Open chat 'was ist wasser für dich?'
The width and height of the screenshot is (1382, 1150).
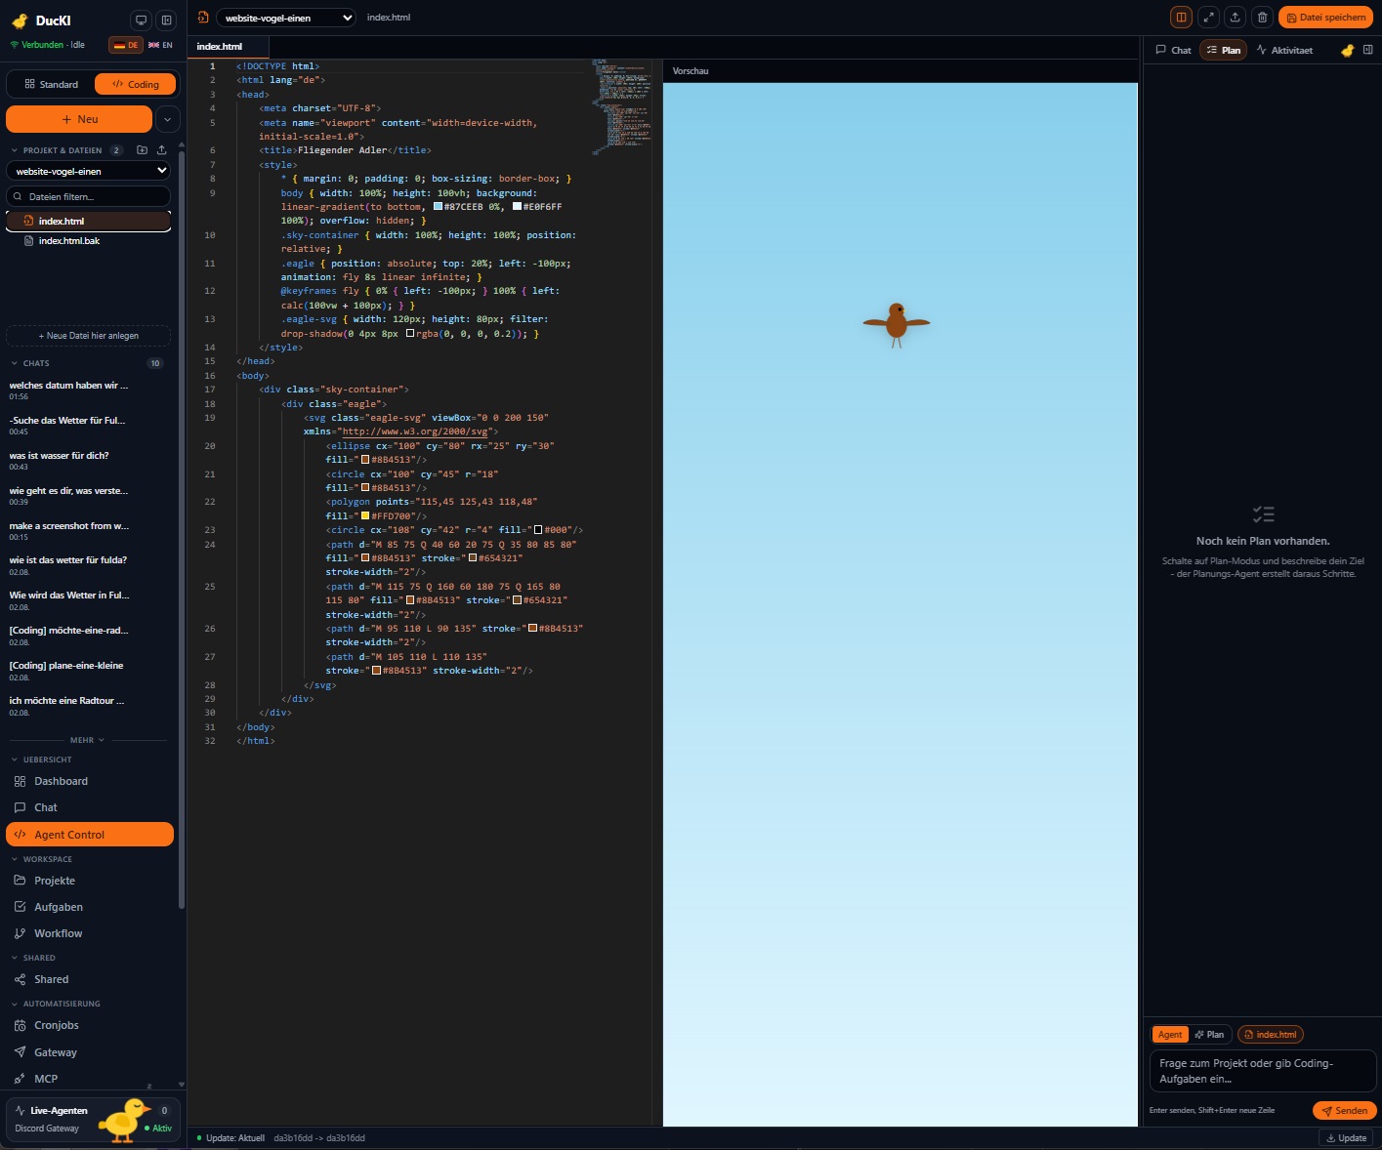click(x=88, y=461)
